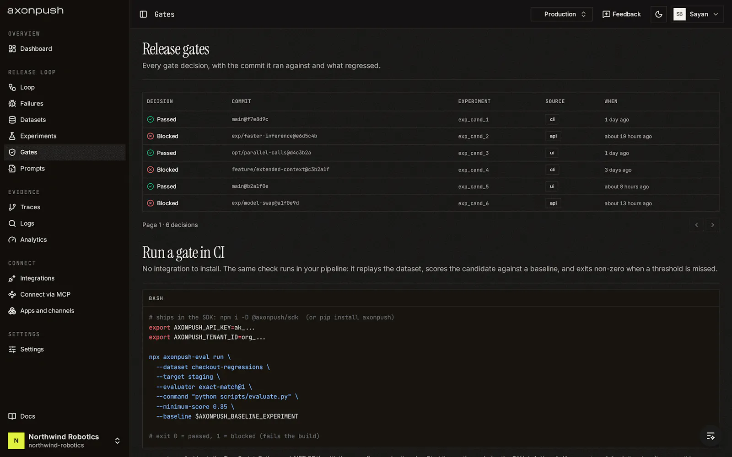Screen dimensions: 732x457
Task: Click passed icon for opt/parallel-calls row
Action: tap(151, 153)
